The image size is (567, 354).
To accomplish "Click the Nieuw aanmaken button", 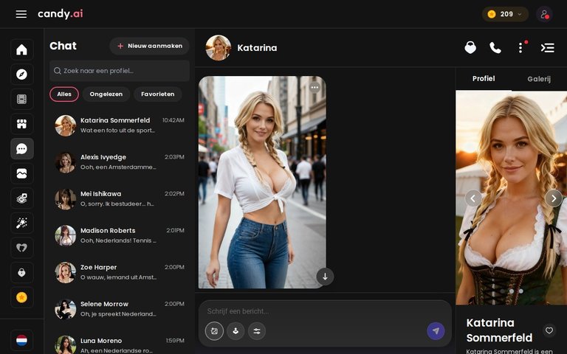I will [149, 46].
